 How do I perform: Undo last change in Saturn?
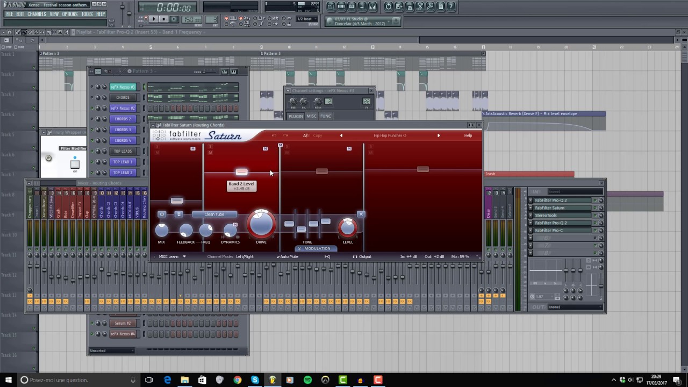(274, 135)
